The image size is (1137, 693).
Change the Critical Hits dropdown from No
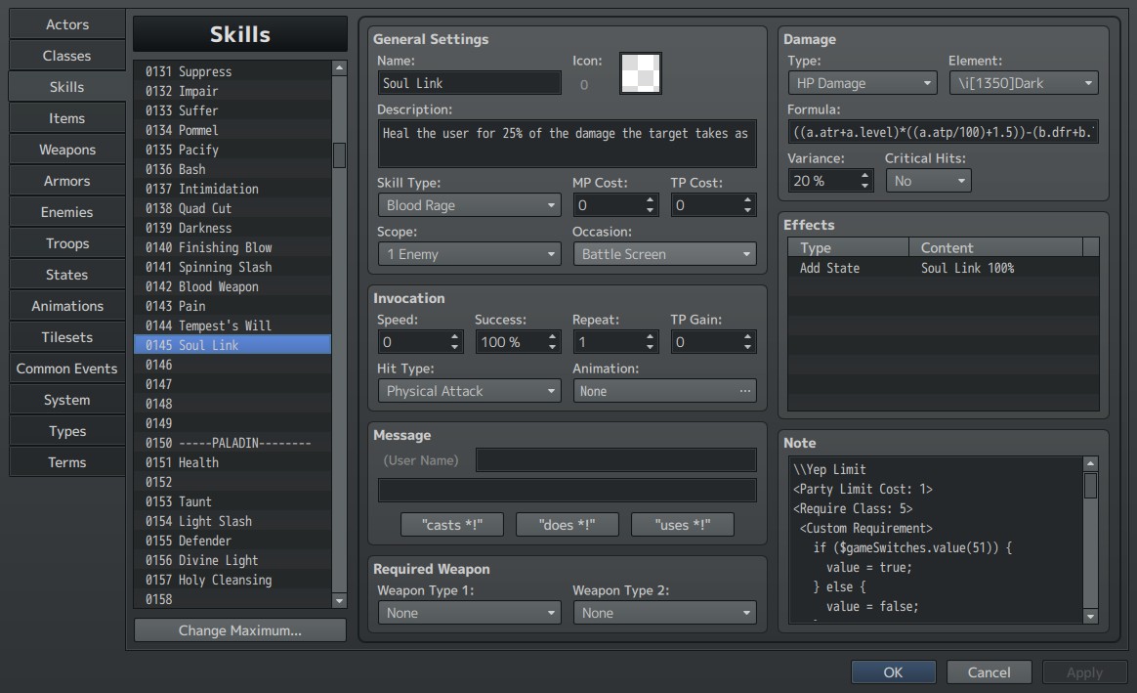click(x=928, y=181)
